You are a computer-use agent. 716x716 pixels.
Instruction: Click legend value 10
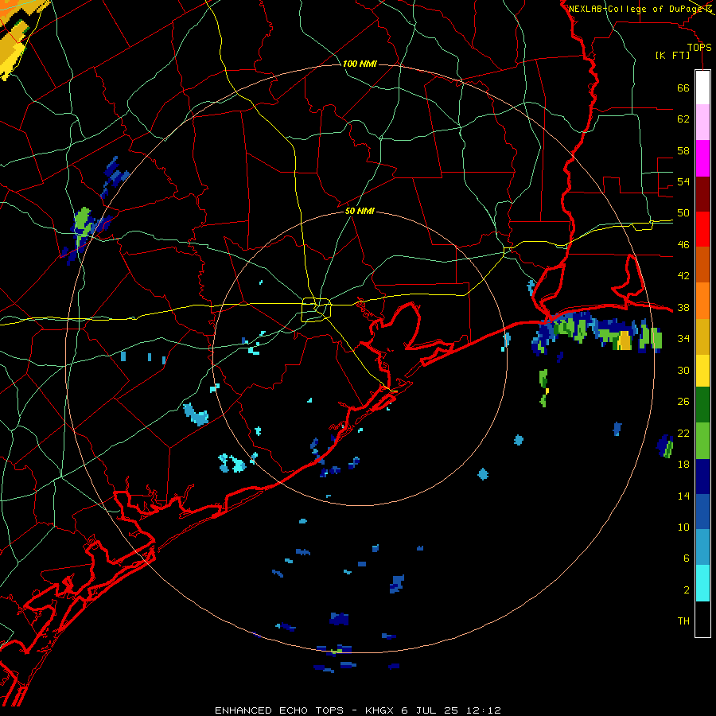click(x=683, y=527)
